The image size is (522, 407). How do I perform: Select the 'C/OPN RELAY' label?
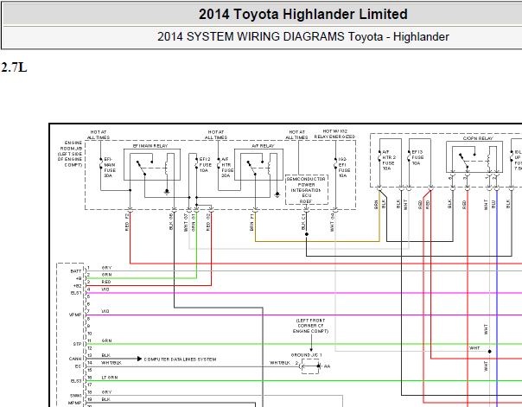478,138
